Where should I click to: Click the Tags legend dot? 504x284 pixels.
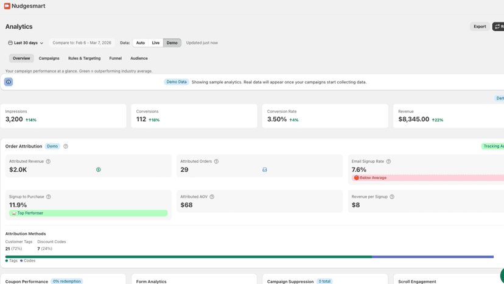[7, 261]
